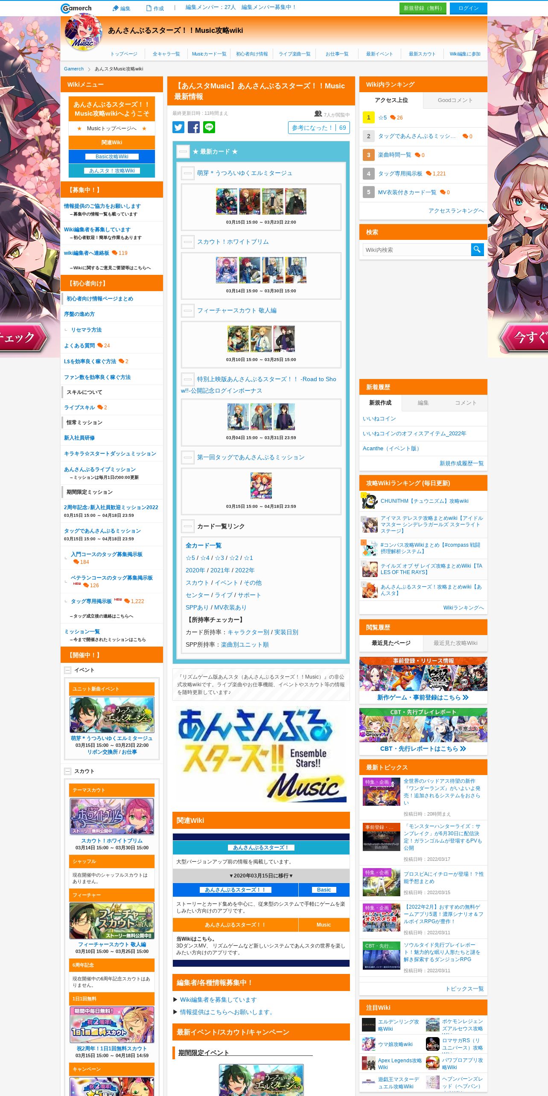Image resolution: width=548 pixels, height=1096 pixels.
Task: Switch to the Goodコメント ranking tab
Action: point(455,100)
